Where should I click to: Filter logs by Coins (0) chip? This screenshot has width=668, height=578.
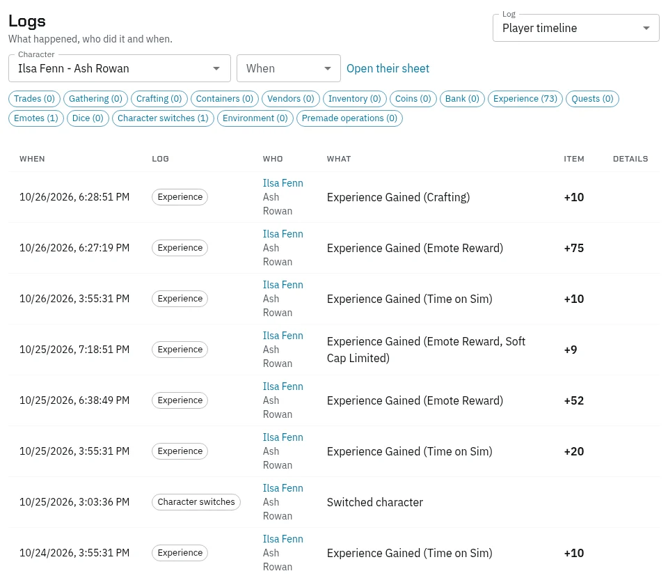pos(413,99)
